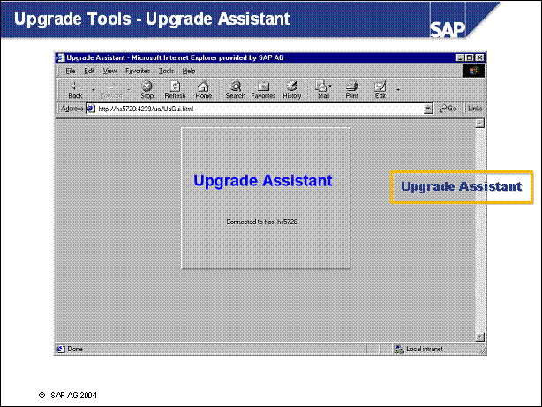Print the page using Print icon
The image size is (542, 407).
(x=351, y=89)
